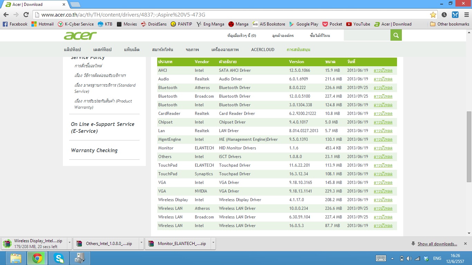Screen dimensions: 472x265
Task: Open the network signal tray icon
Action: point(417,258)
